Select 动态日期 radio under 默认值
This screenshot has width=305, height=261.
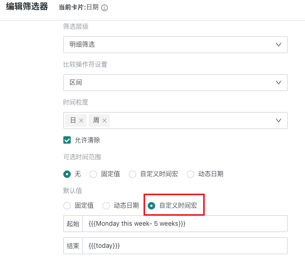point(106,206)
